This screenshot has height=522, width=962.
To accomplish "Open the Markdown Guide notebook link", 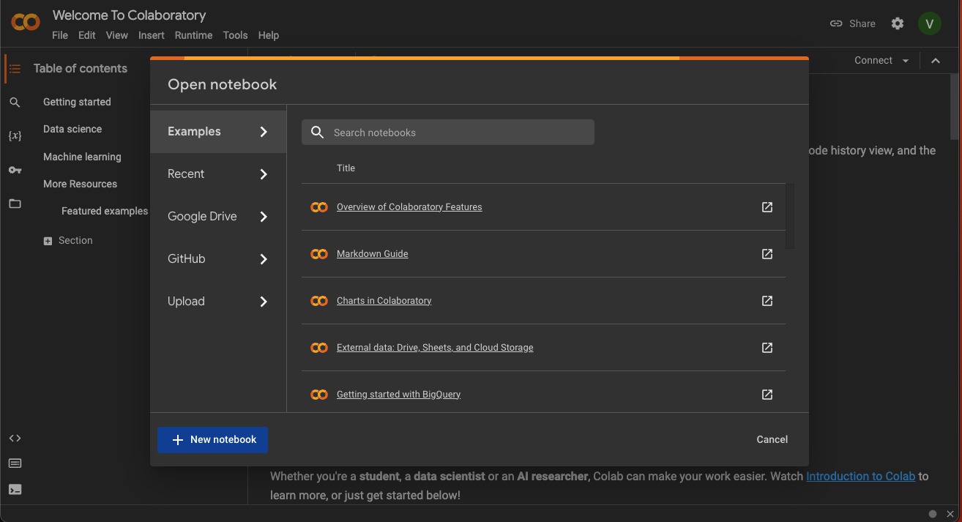I will tap(373, 254).
